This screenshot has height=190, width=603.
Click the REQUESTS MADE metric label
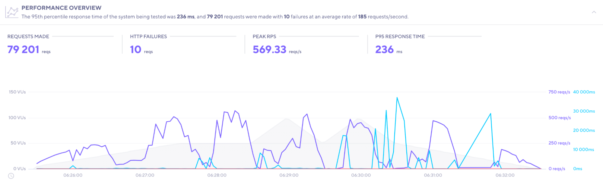(x=28, y=36)
